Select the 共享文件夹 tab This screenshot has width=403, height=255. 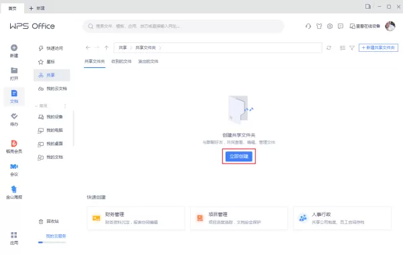click(x=95, y=61)
